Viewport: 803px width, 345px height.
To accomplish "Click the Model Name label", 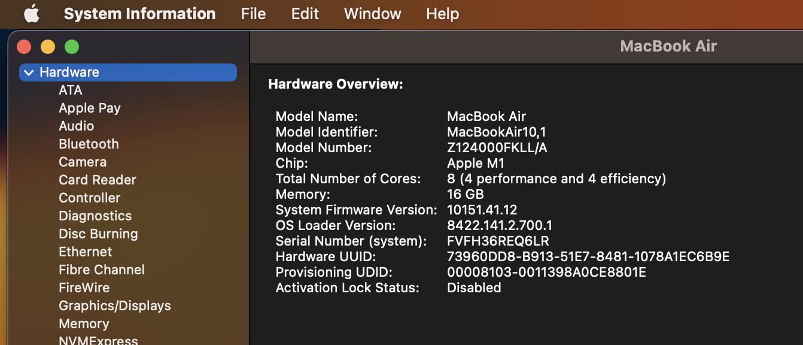I will pyautogui.click(x=317, y=116).
